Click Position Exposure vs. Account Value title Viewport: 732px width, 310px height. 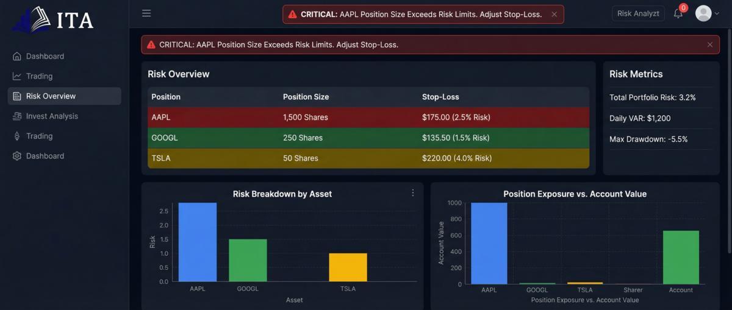point(575,194)
